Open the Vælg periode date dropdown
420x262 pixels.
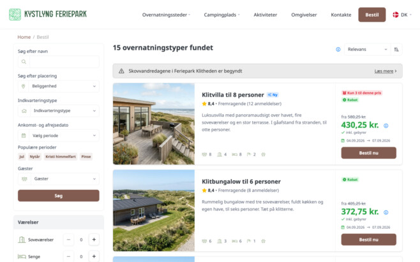(x=59, y=136)
